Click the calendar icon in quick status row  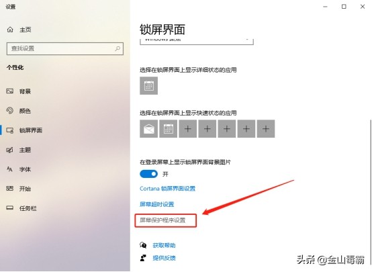click(x=169, y=129)
